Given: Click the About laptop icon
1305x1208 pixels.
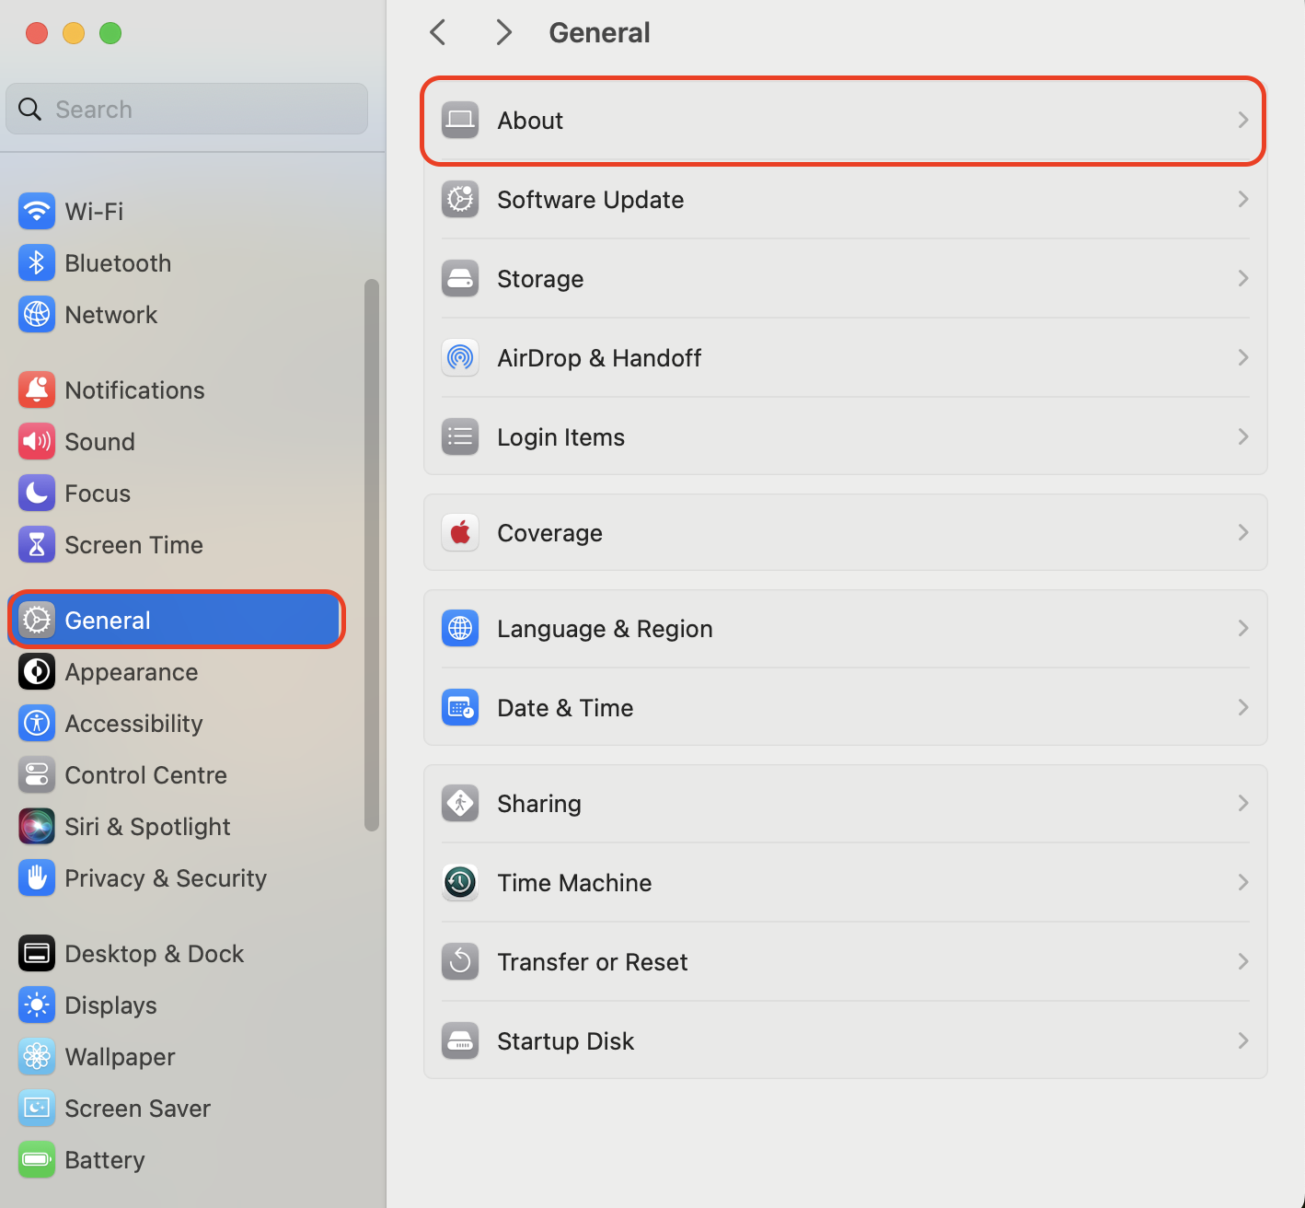Looking at the screenshot, I should (460, 121).
